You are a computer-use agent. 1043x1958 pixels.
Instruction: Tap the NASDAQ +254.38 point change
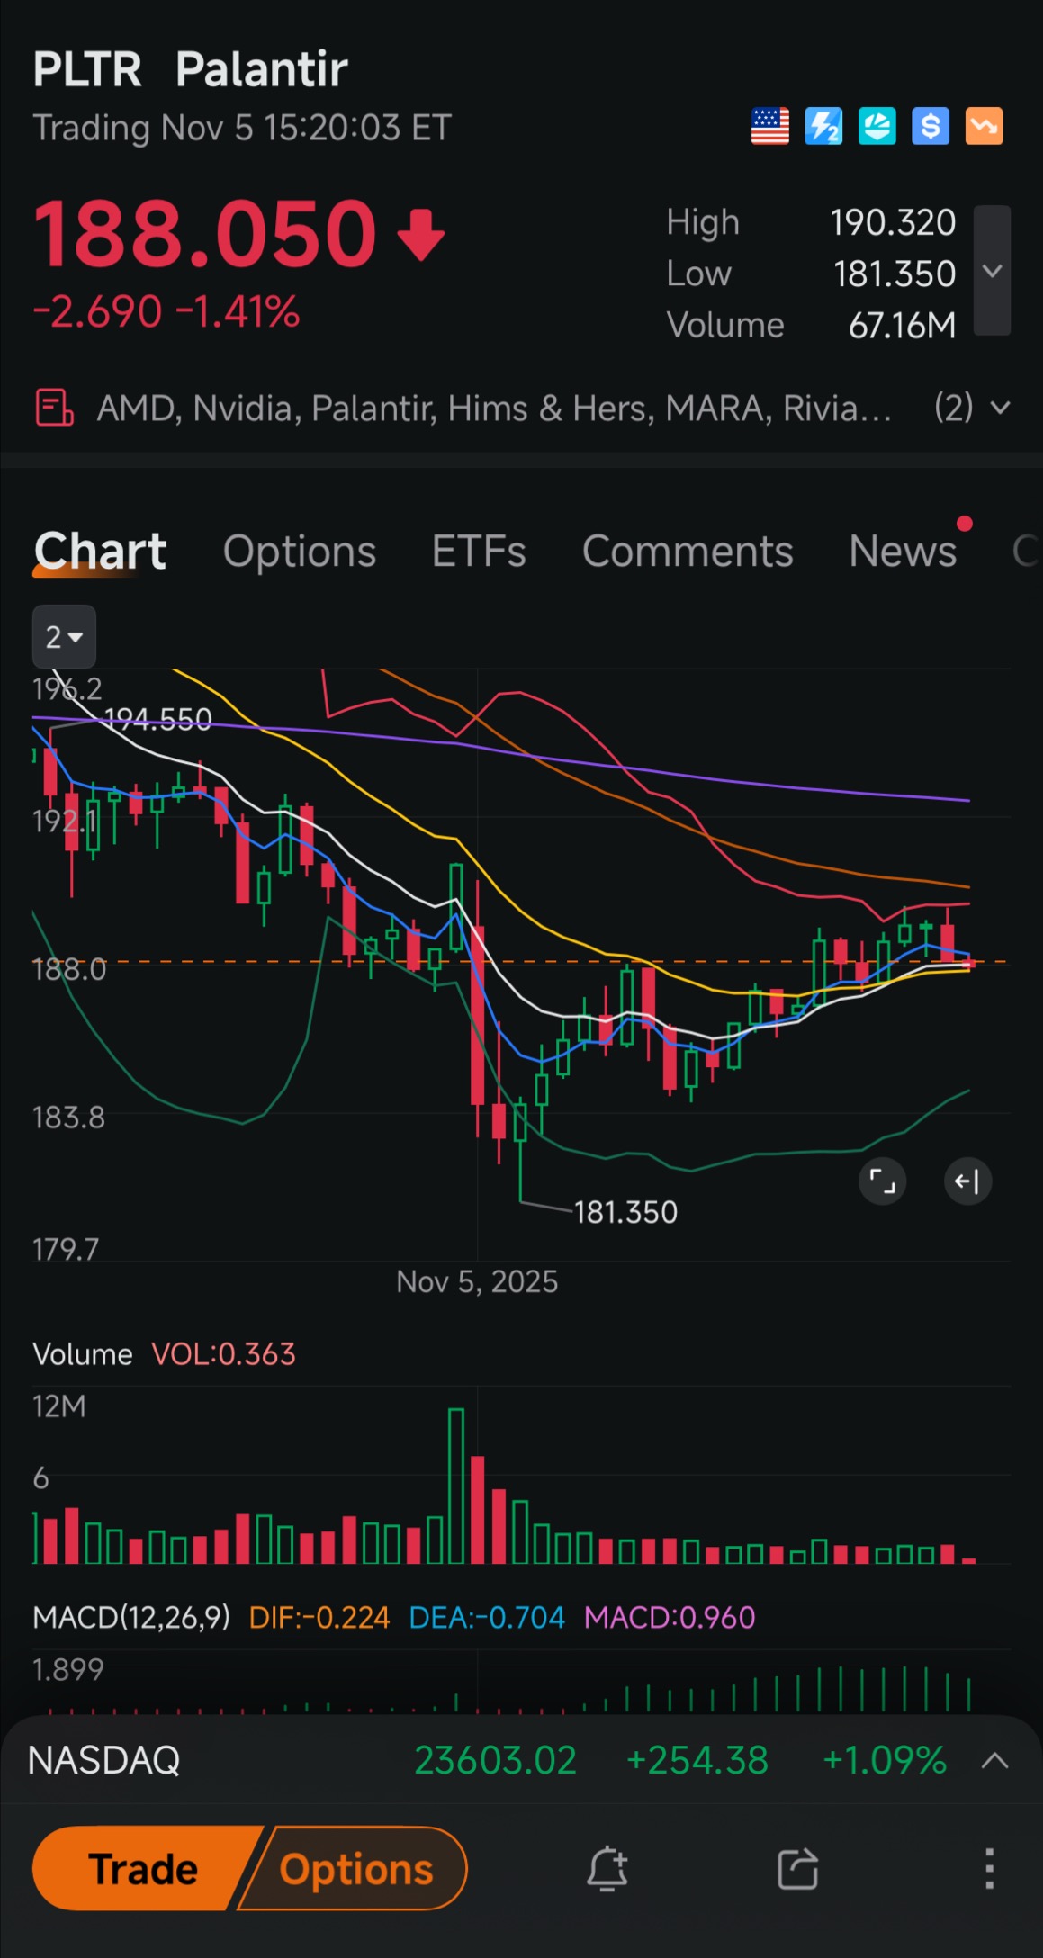click(x=697, y=1760)
